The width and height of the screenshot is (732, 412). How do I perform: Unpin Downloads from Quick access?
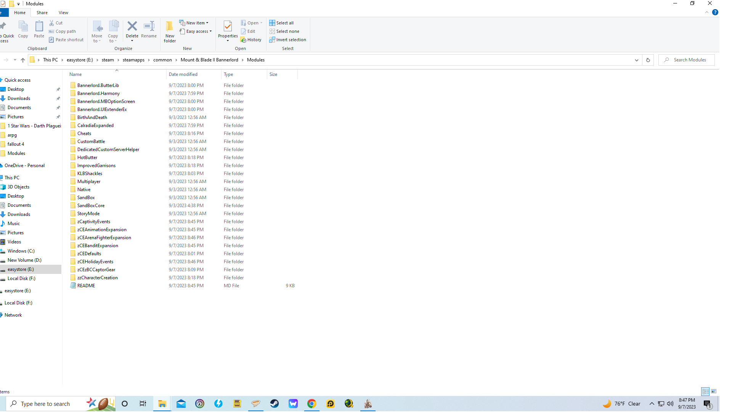pos(58,98)
